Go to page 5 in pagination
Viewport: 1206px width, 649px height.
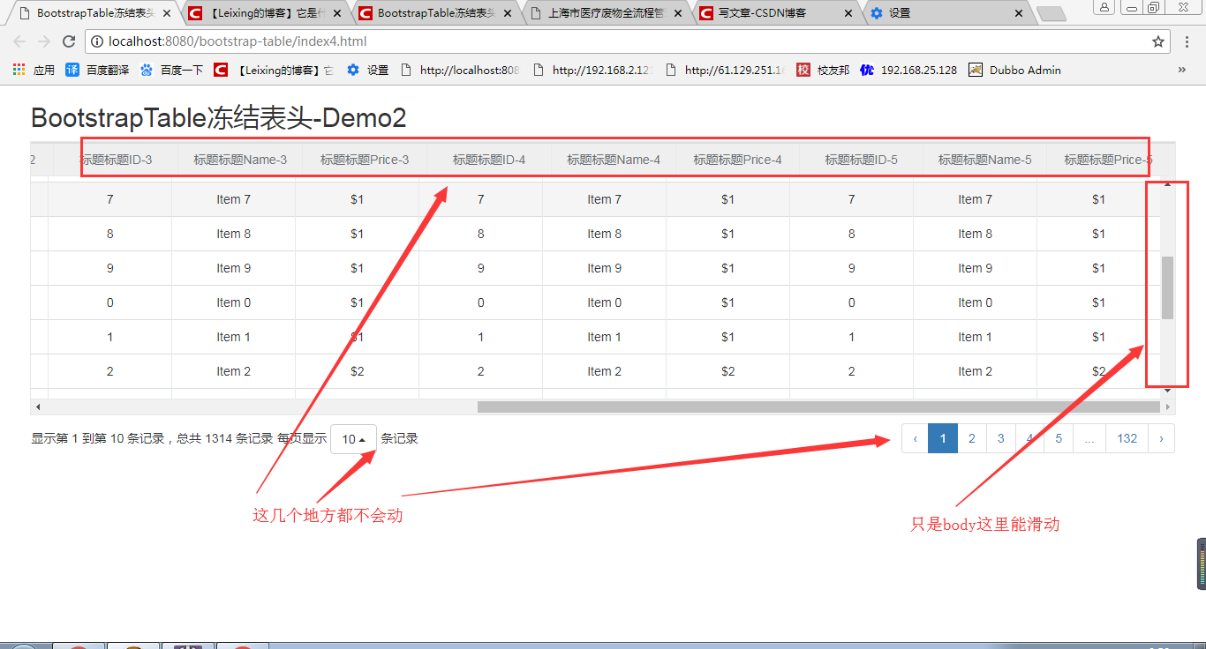pyautogui.click(x=1059, y=438)
